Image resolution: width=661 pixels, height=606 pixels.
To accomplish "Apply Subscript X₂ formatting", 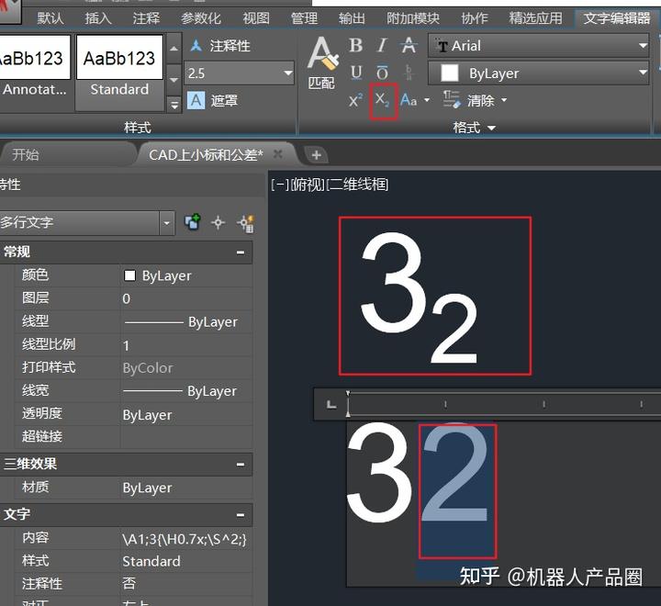I will 382,100.
